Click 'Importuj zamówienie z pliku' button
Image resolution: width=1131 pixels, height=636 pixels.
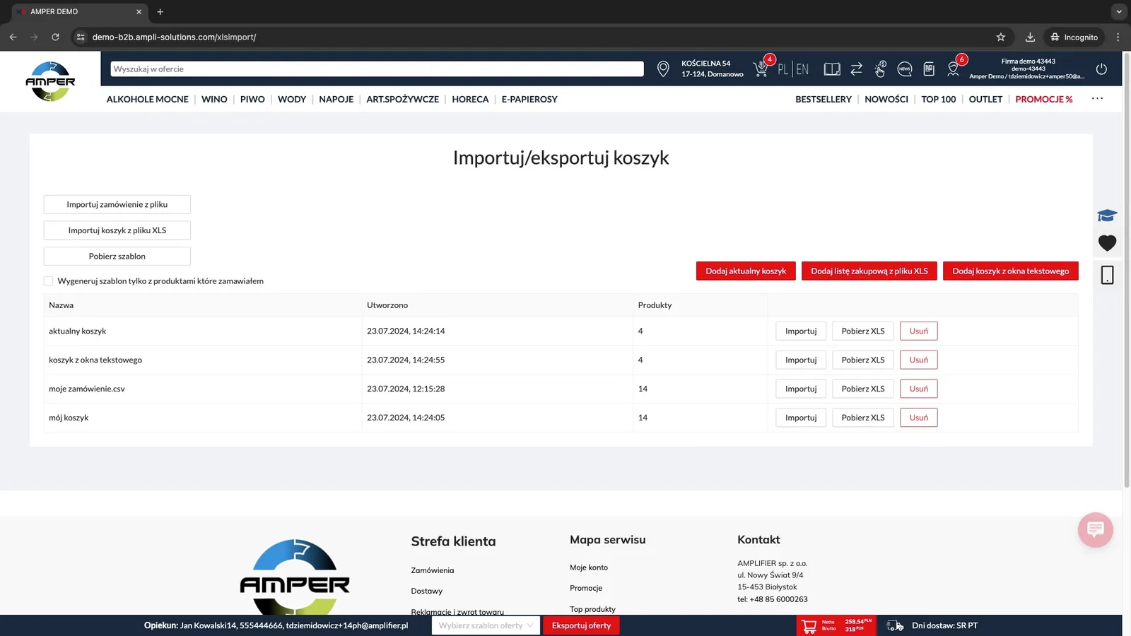(x=117, y=204)
